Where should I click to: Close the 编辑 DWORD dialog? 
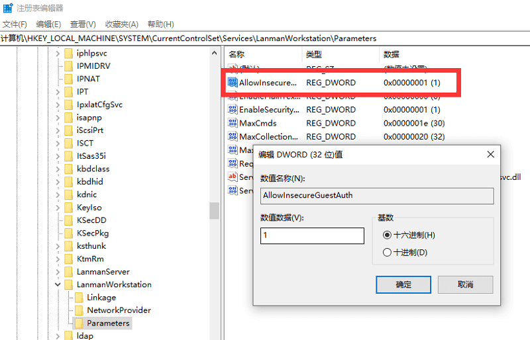[490, 154]
